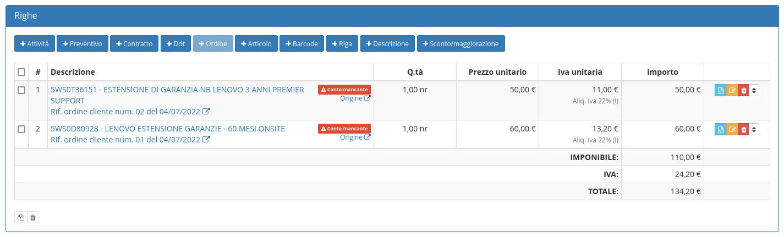Open Rif. ordine cliente num. 01 link
This screenshot has height=237, width=784.
(x=130, y=140)
